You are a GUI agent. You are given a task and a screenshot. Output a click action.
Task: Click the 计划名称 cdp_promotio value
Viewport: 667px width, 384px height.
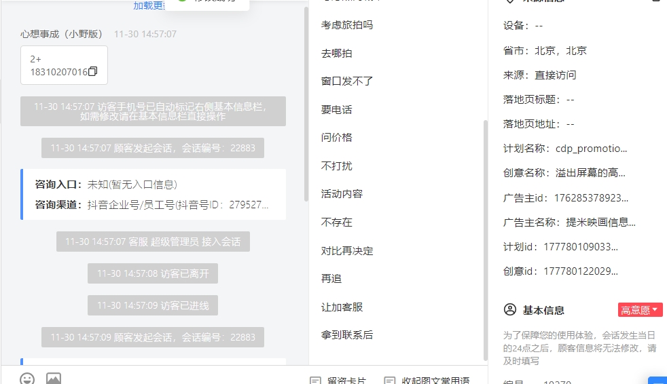(592, 149)
